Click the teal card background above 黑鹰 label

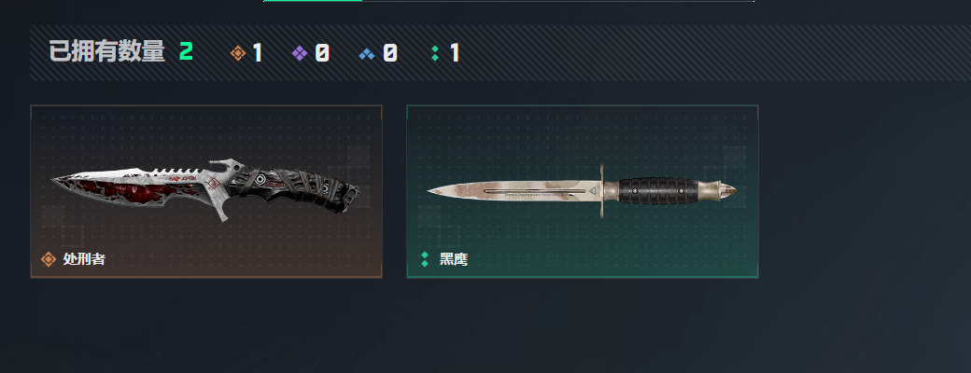[582, 236]
